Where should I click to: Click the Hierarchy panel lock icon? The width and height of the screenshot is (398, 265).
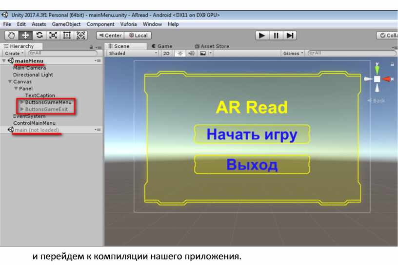click(x=91, y=47)
